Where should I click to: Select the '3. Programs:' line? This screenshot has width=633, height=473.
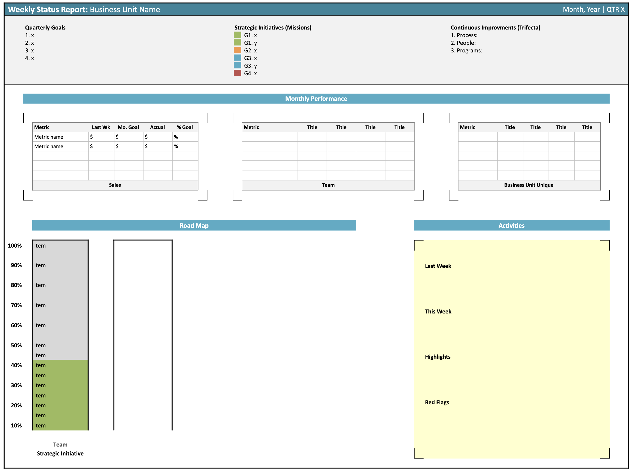click(466, 51)
